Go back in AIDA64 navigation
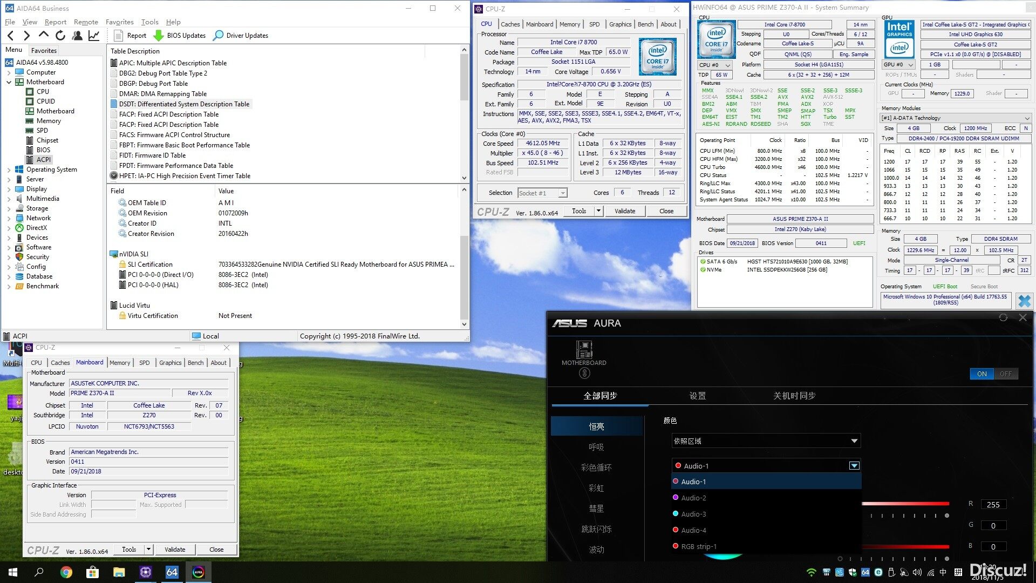 [11, 36]
